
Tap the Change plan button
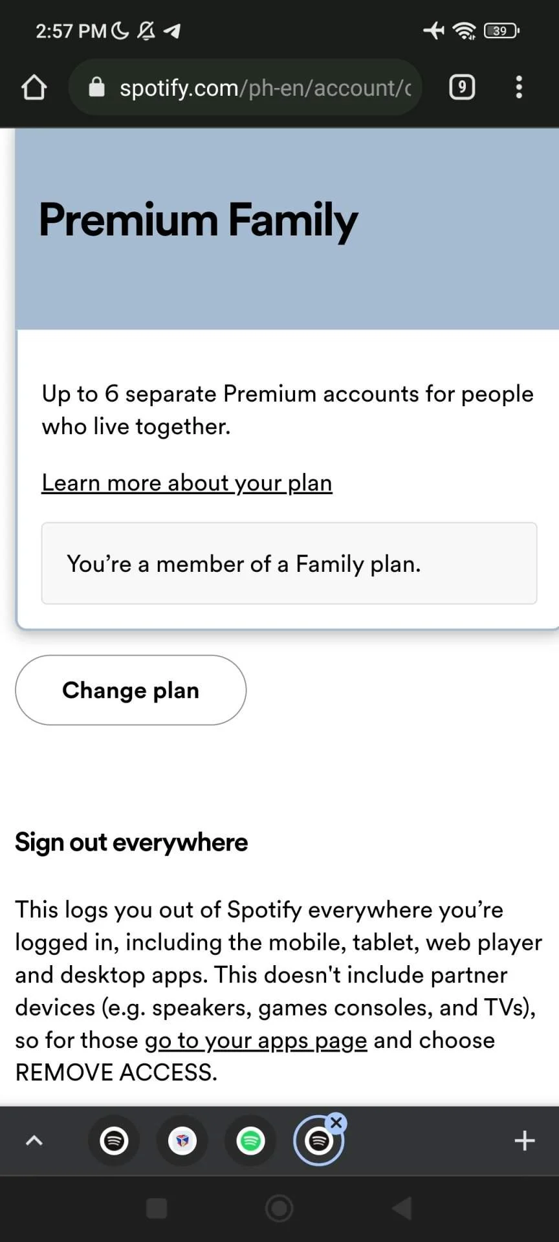(131, 690)
